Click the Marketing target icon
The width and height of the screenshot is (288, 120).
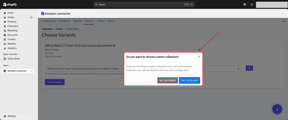(x=5, y=30)
